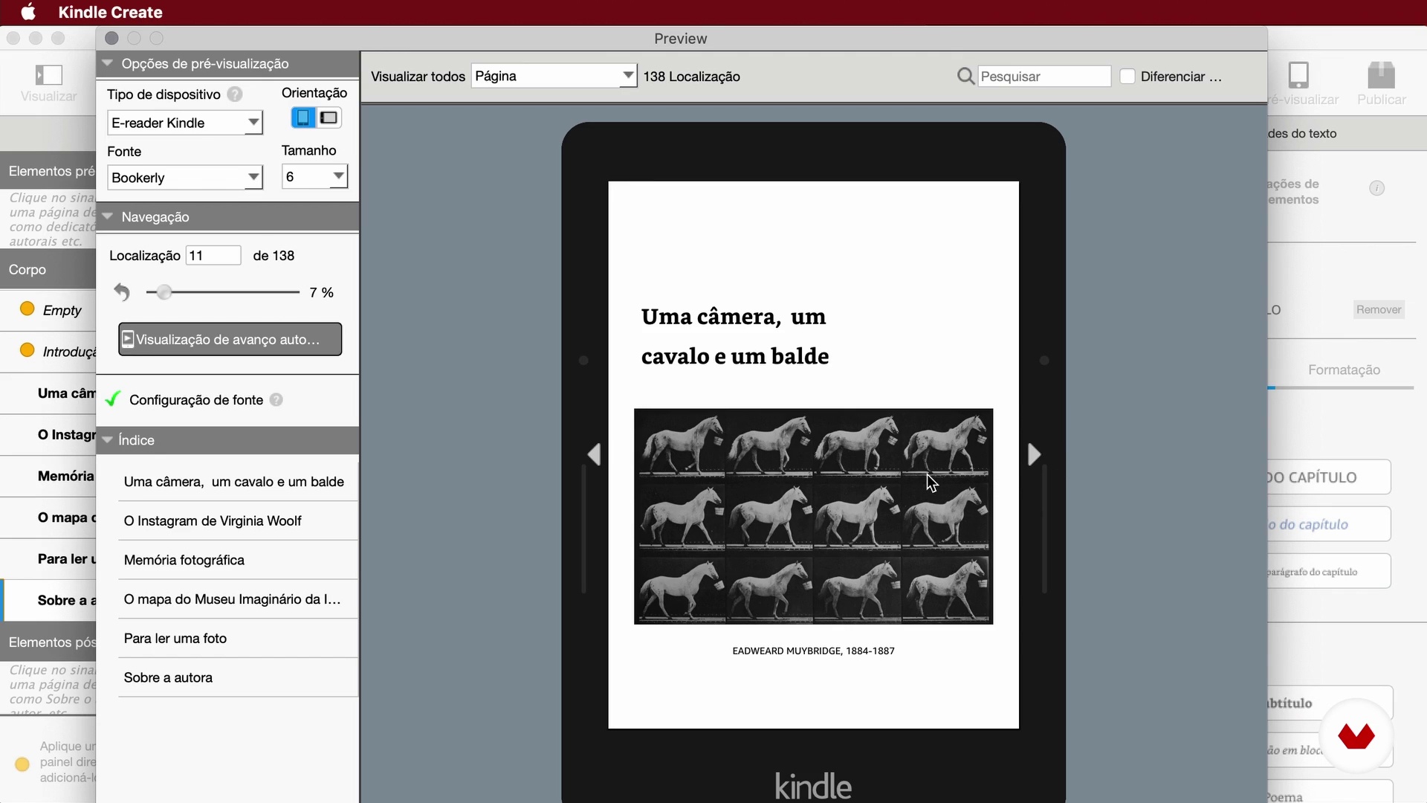The height and width of the screenshot is (803, 1427).
Task: Select the Empty section in main window
Action: tap(48, 310)
